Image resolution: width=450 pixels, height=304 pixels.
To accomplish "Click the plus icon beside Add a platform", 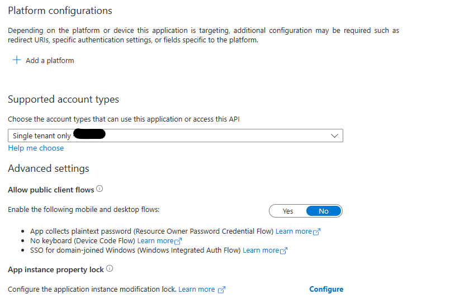I will 17,60.
